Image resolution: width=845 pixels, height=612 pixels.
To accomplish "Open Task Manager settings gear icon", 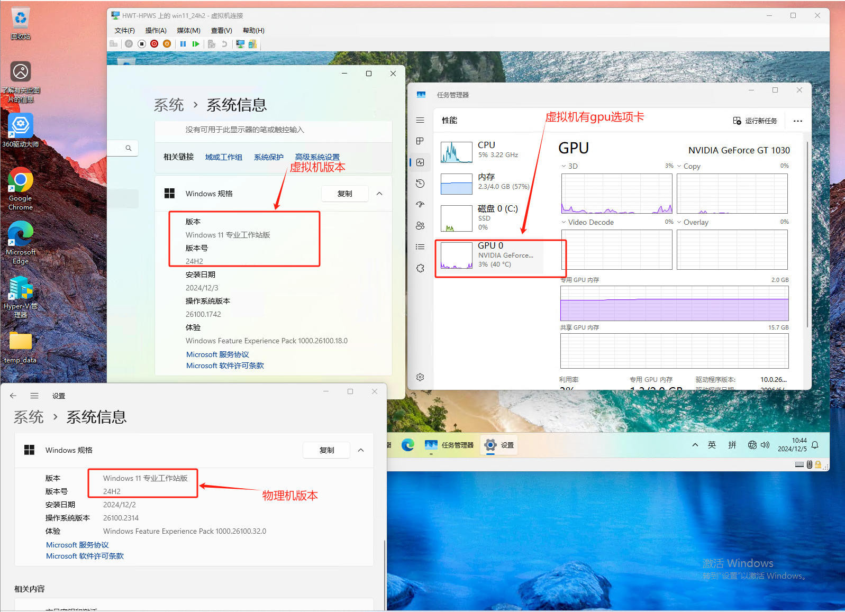I will (x=420, y=377).
